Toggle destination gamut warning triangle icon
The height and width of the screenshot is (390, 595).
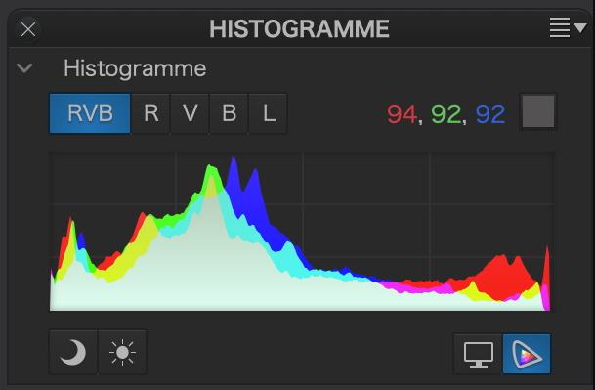[x=527, y=355]
